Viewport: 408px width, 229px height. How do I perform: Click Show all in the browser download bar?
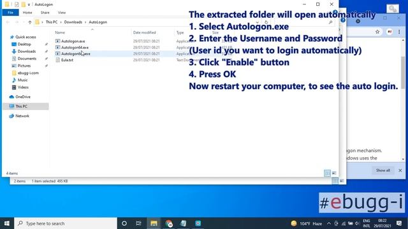tap(382, 170)
